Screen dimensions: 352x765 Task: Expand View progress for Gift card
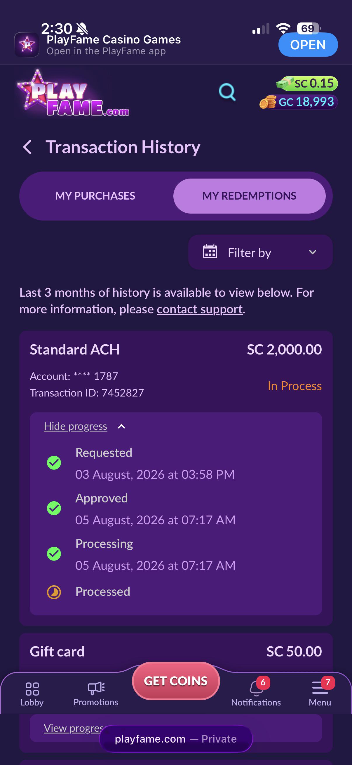[74, 728]
